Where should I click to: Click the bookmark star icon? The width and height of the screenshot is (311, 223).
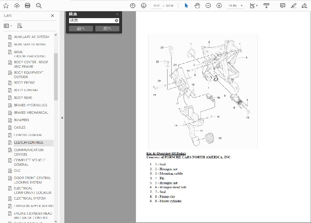click(6, 6)
